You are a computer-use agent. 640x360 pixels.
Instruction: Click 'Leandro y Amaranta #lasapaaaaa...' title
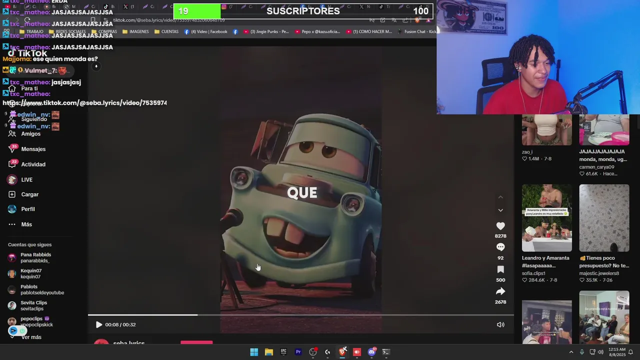(545, 261)
